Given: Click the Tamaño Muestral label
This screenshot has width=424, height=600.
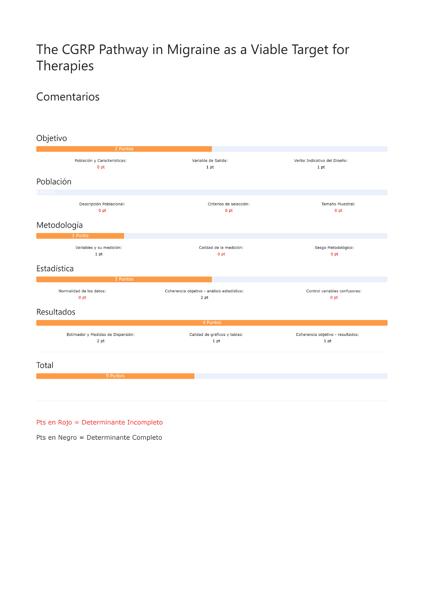Looking at the screenshot, I should (x=338, y=204).
